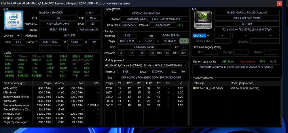Click the memory module chip icon
This screenshot has height=133, width=288.
pos(184,41)
